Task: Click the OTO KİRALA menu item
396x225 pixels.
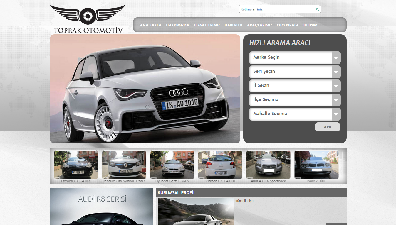Action: 288,25
